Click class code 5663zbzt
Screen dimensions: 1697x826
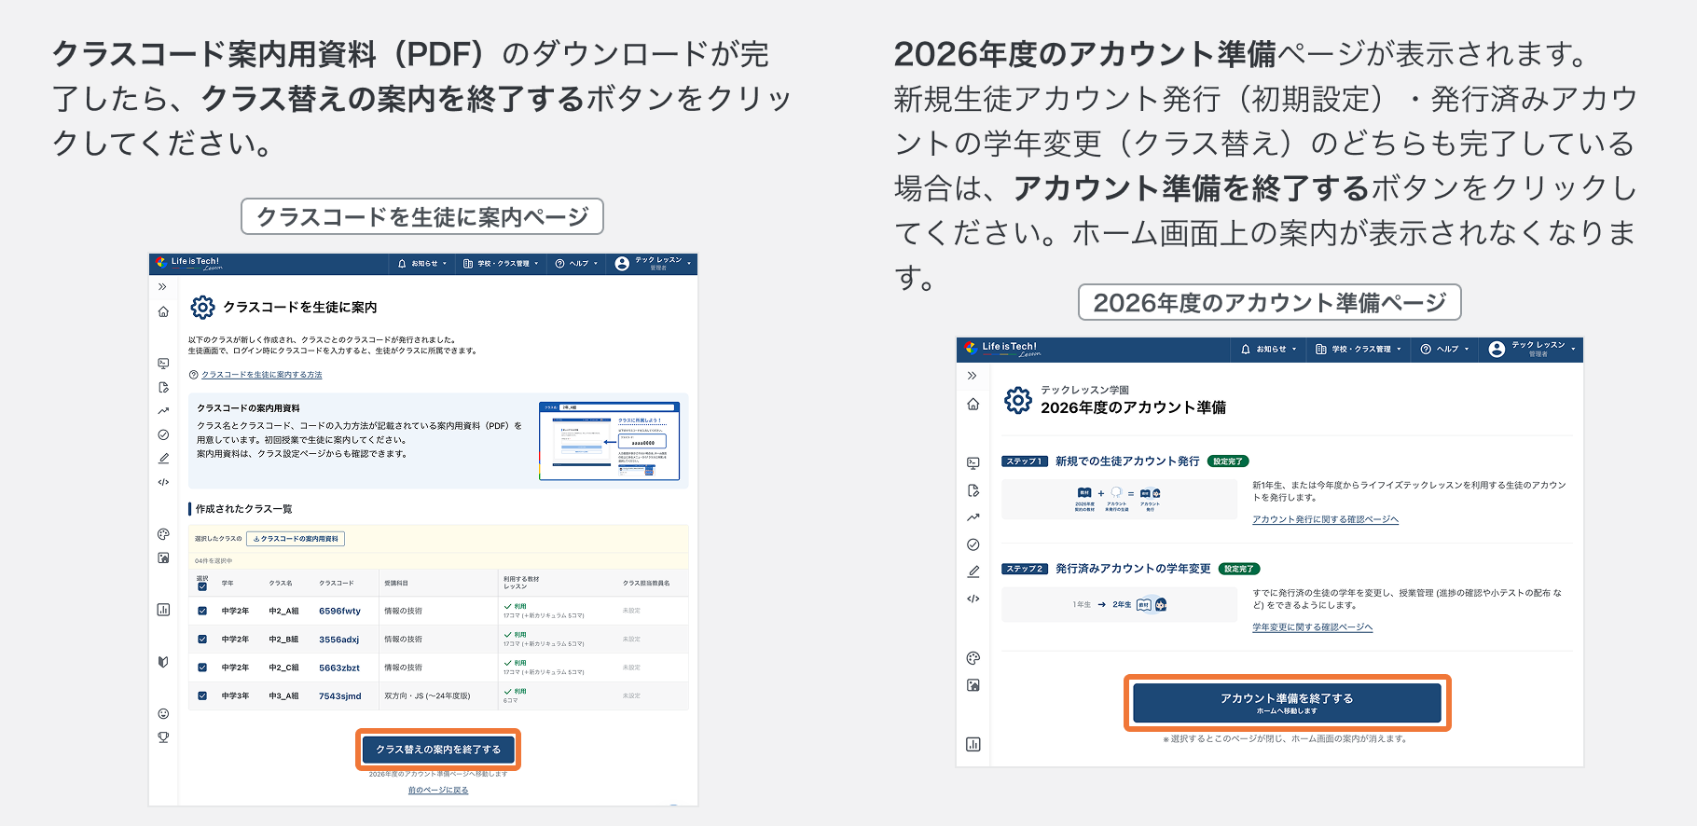[339, 668]
